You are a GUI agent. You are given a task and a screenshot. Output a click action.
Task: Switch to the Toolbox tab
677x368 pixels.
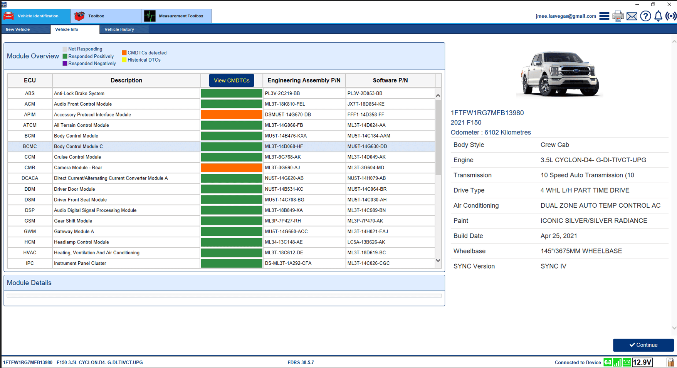click(96, 16)
